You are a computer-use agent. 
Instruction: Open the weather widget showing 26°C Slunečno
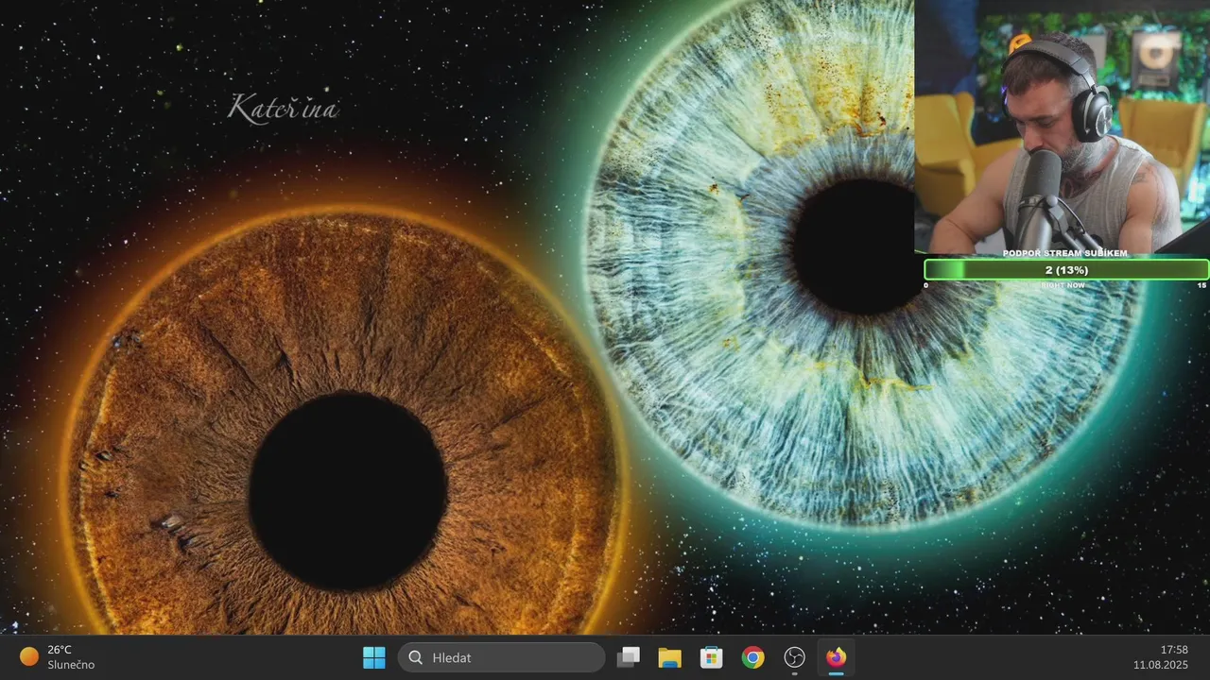click(x=59, y=657)
